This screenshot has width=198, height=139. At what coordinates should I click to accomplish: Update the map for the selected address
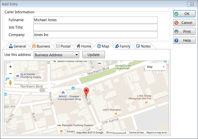94,55
